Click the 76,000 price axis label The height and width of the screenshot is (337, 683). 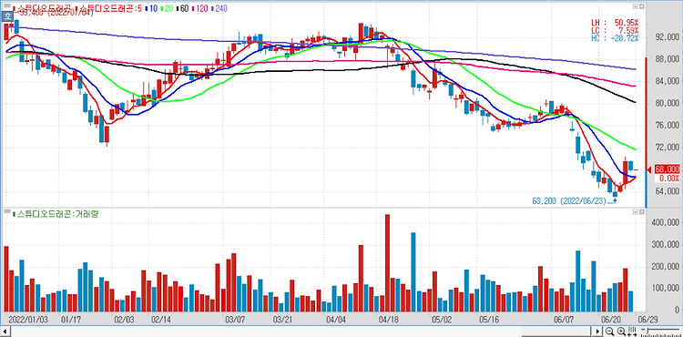point(667,126)
